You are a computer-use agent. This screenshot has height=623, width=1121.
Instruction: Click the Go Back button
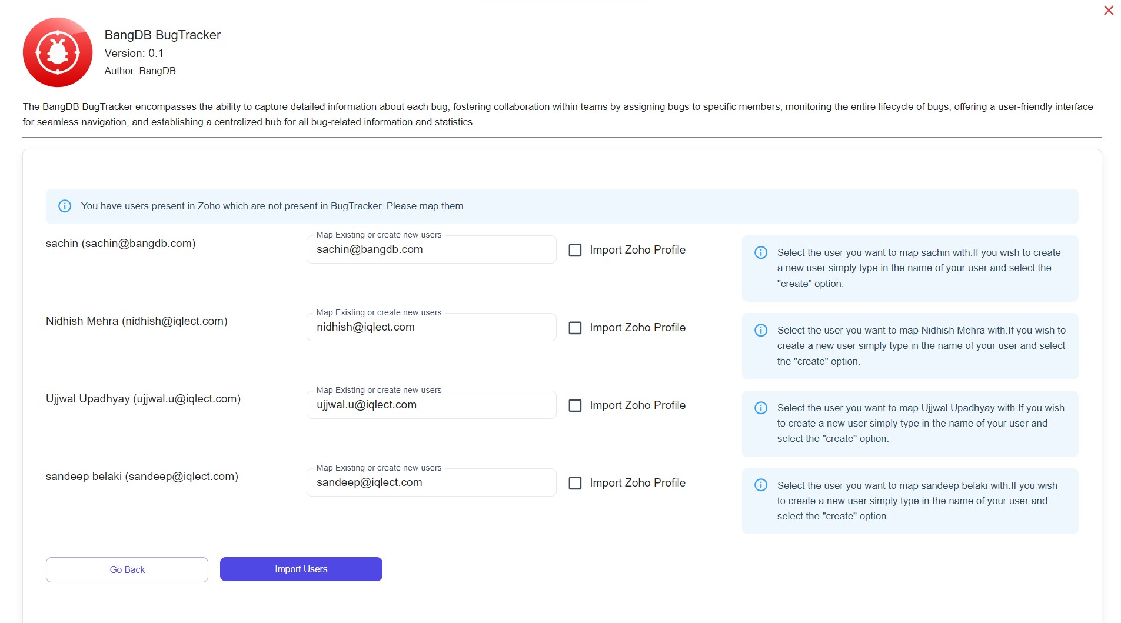[x=127, y=569]
